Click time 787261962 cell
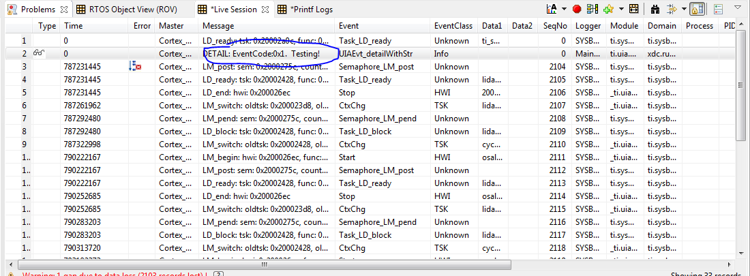The height and width of the screenshot is (276, 750). pyautogui.click(x=82, y=105)
